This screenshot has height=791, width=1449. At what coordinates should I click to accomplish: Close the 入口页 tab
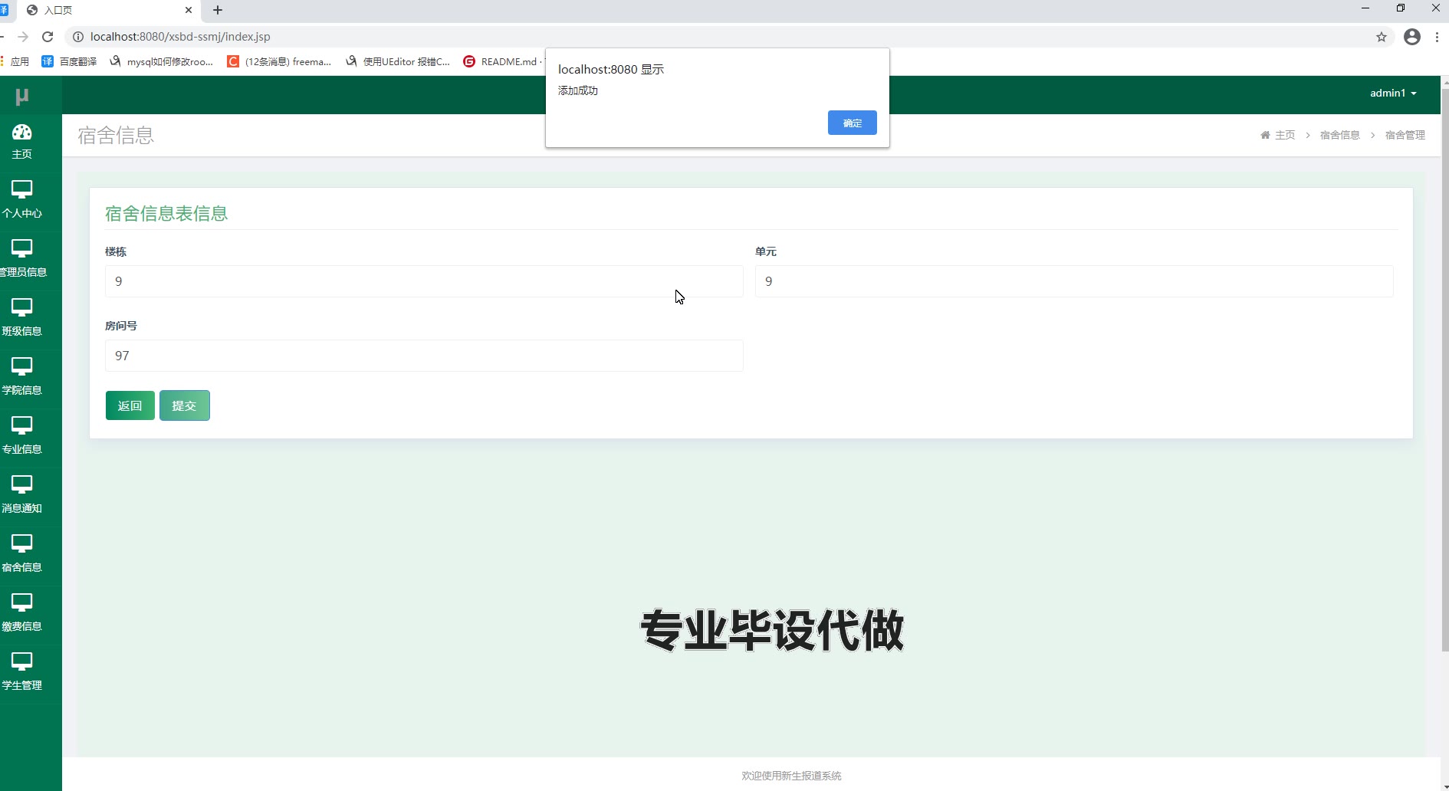tap(189, 10)
